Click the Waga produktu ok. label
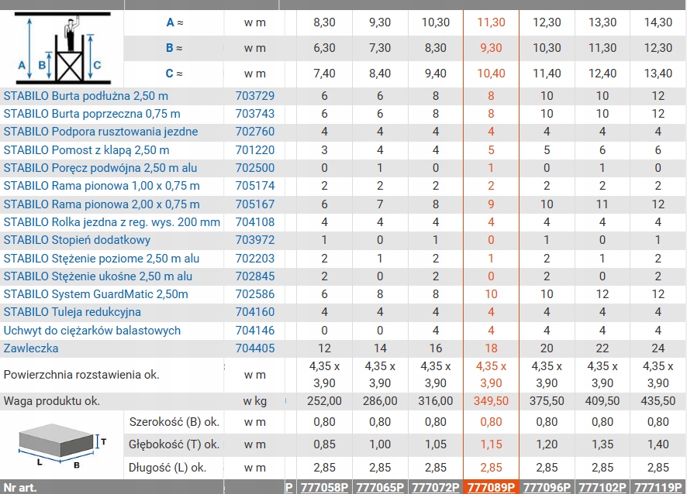The image size is (687, 494). click(52, 401)
